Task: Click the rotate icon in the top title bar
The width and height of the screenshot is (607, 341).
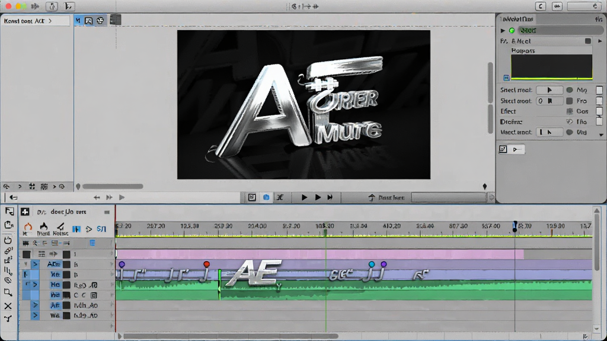Action: coord(52,6)
